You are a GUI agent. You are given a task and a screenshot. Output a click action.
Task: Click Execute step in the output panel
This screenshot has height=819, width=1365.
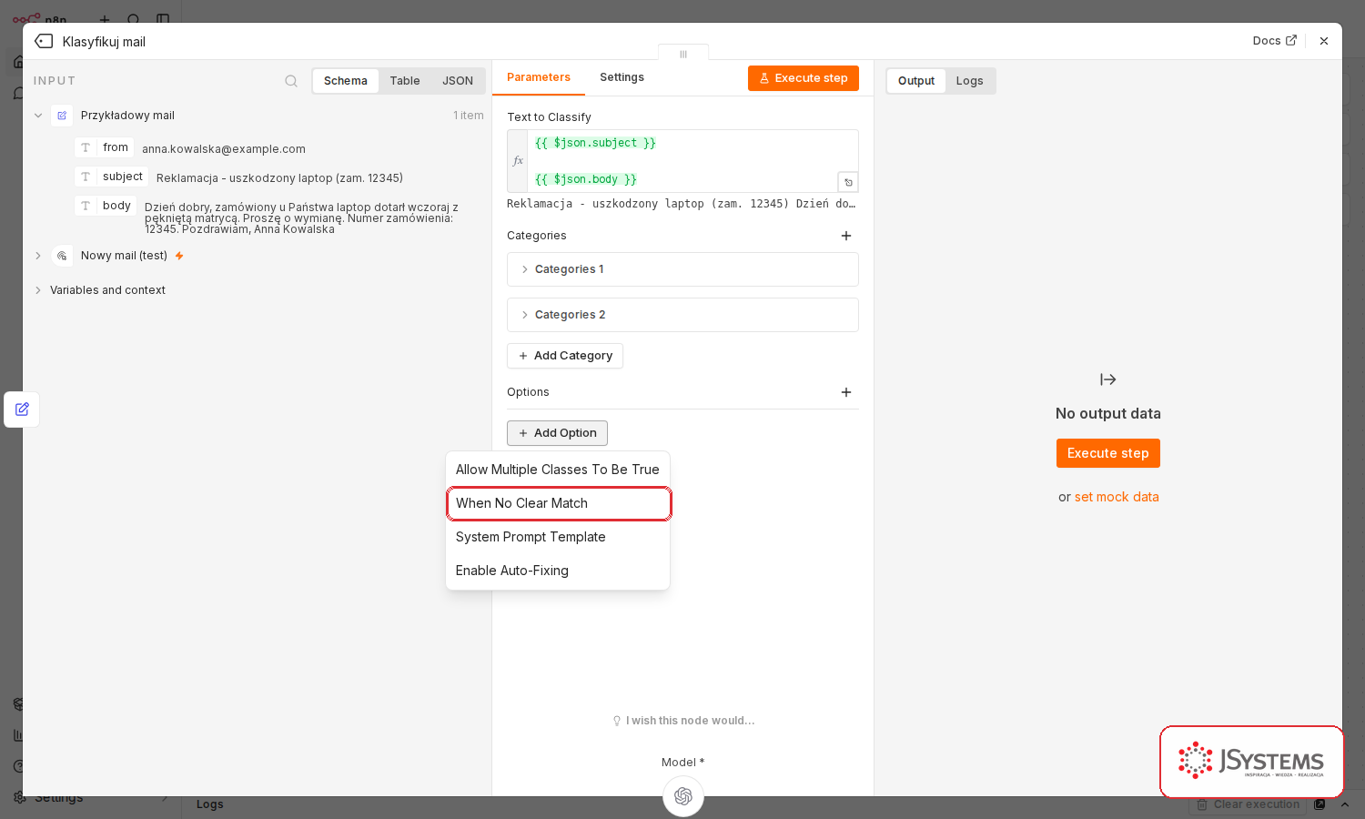1107,453
